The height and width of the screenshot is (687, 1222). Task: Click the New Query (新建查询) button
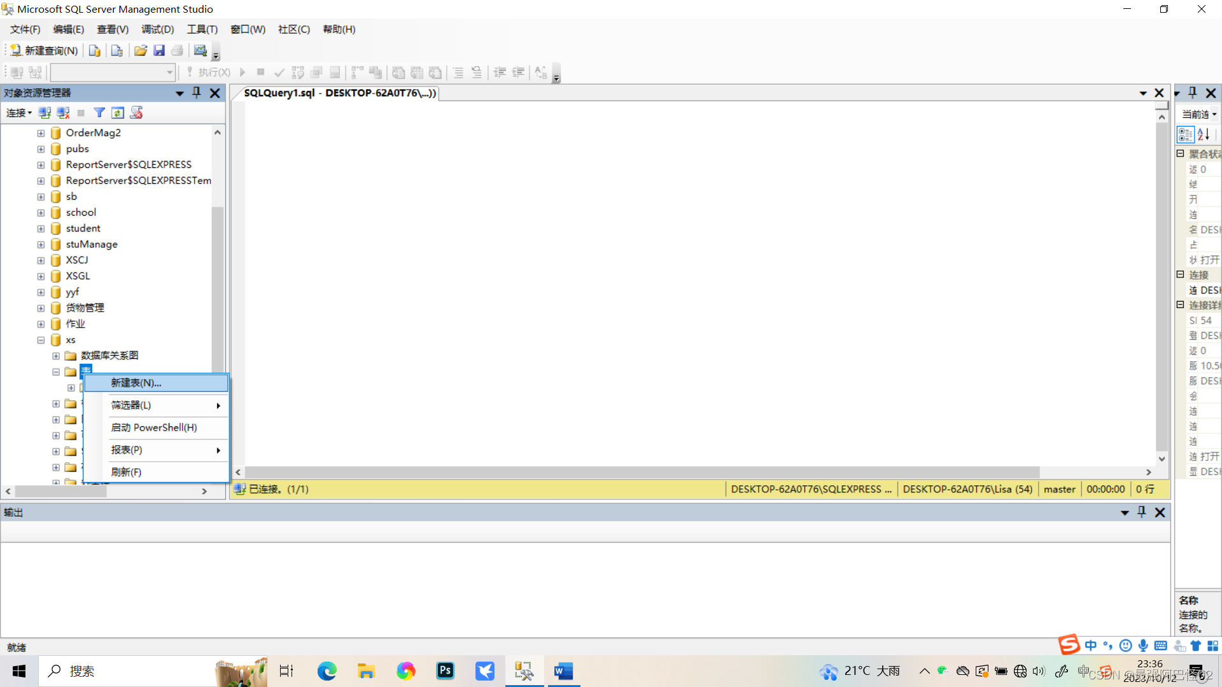[x=44, y=51]
